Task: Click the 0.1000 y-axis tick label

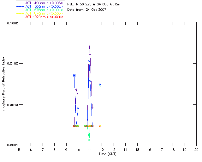Action: 13,23
